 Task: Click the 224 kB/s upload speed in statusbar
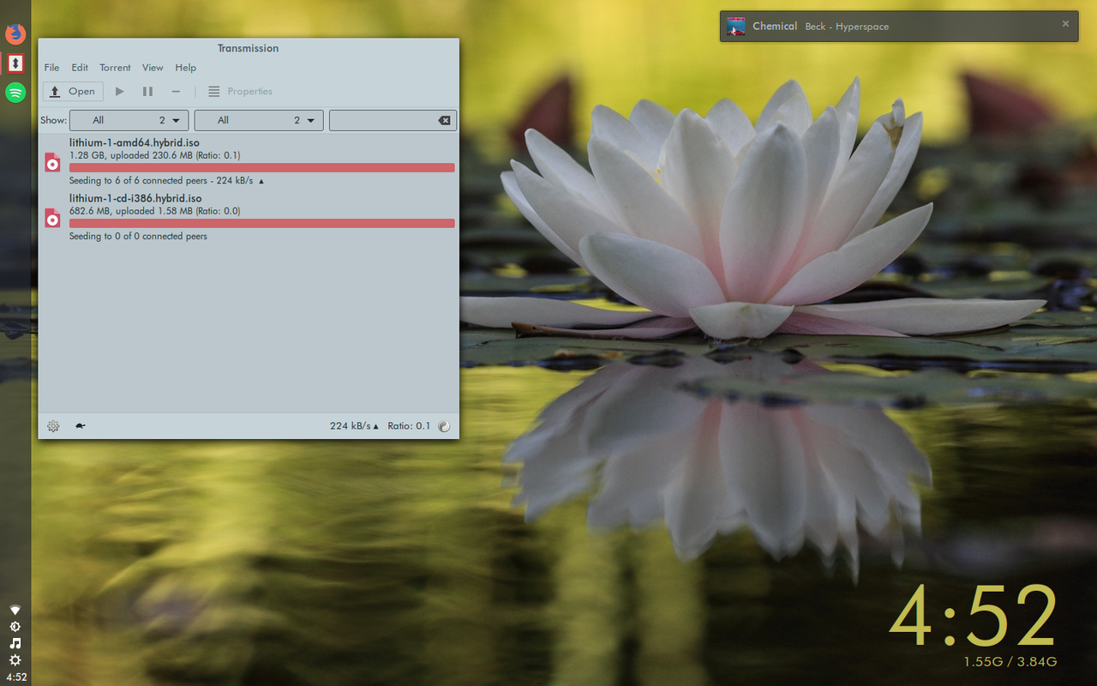coord(354,426)
